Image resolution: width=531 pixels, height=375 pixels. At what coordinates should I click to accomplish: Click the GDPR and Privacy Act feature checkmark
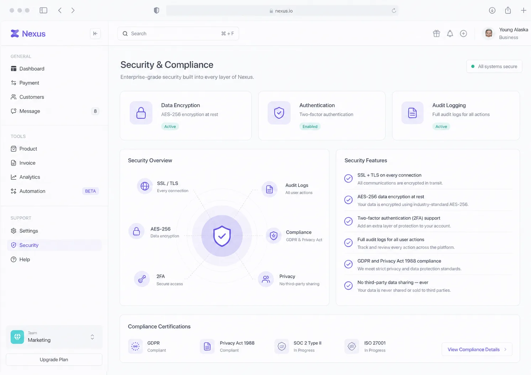pos(348,264)
